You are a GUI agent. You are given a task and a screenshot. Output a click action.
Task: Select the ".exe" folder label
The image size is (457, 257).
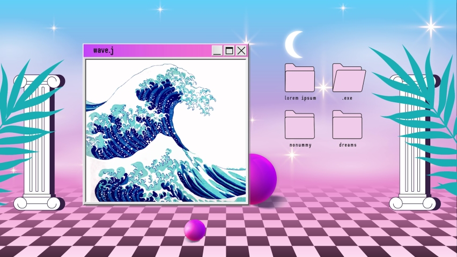pos(347,99)
